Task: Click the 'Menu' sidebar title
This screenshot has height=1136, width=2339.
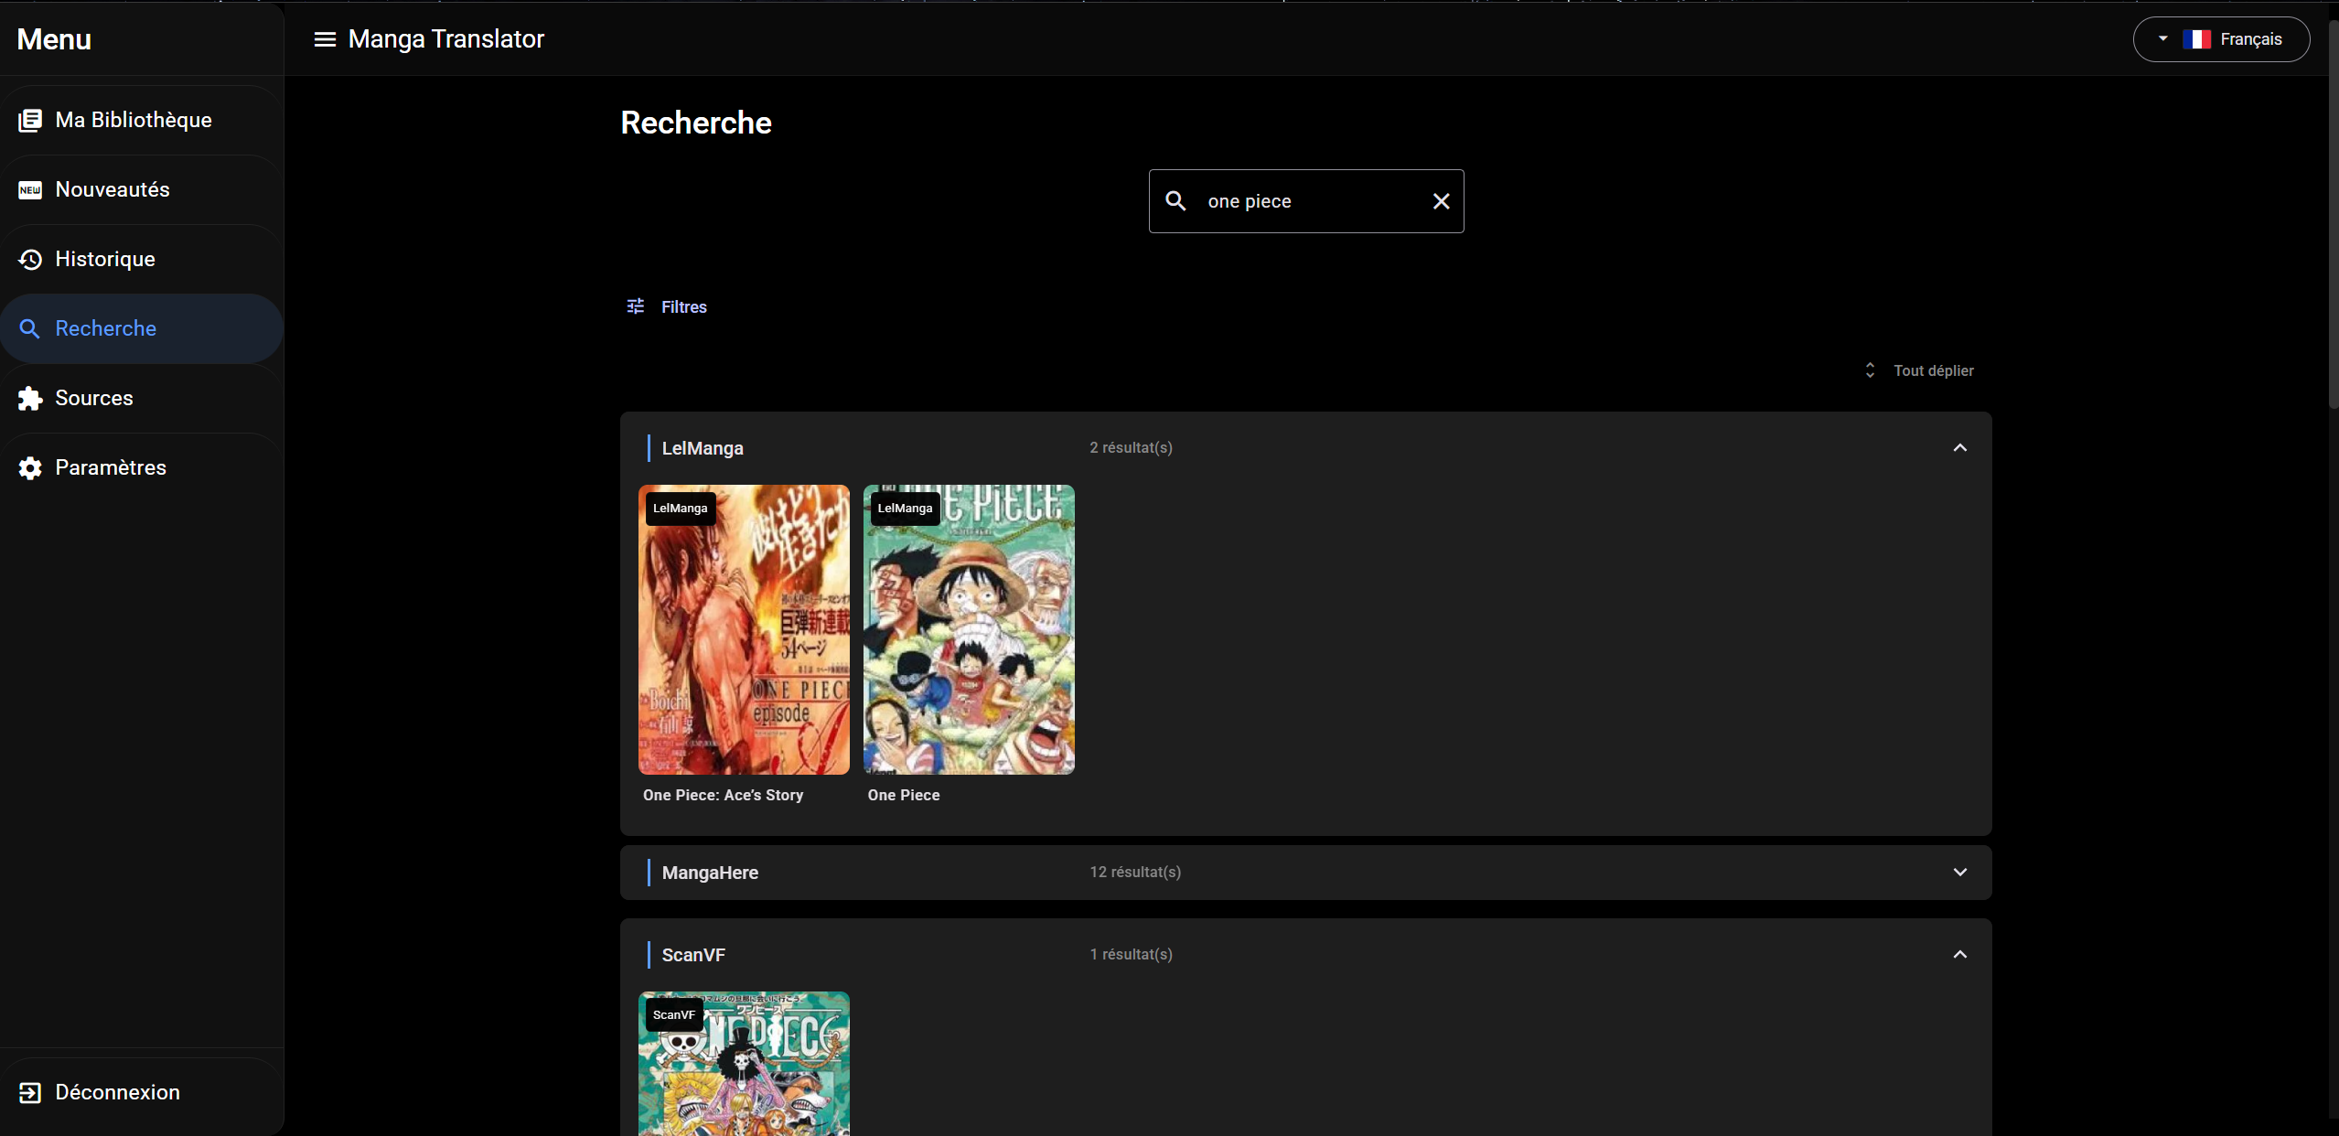Action: (x=54, y=39)
